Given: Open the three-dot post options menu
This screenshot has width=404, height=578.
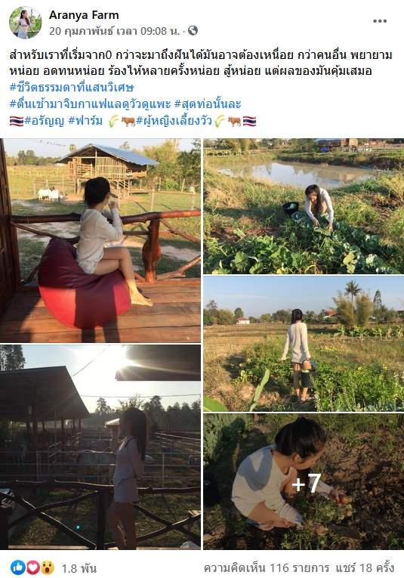Looking at the screenshot, I should [x=379, y=21].
